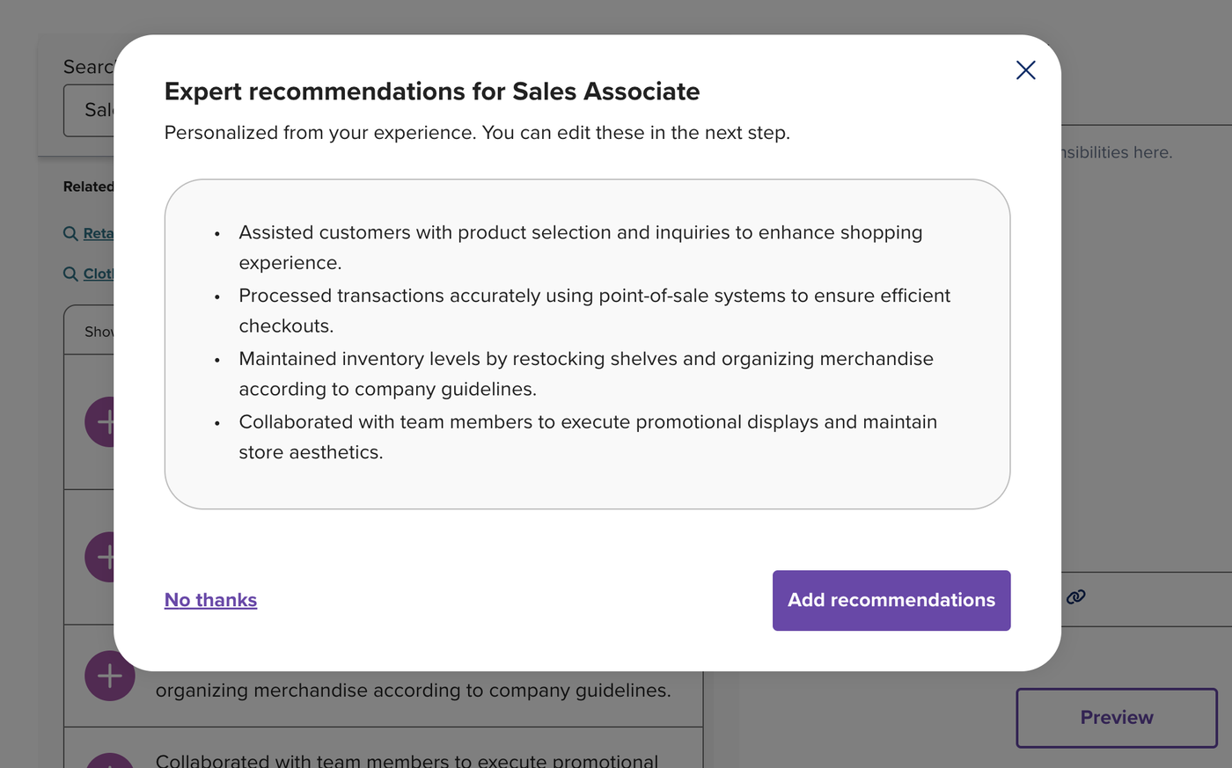
Task: Decline with the No thanks link
Action: tap(210, 600)
